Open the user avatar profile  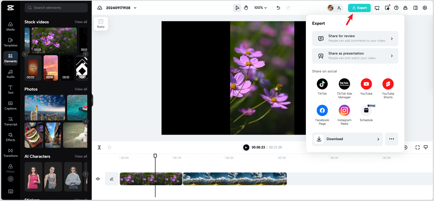point(331,8)
